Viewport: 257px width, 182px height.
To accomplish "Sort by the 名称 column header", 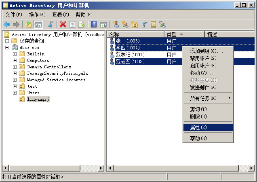I will coord(136,34).
